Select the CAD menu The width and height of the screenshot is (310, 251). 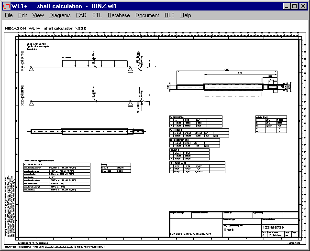pyautogui.click(x=81, y=15)
